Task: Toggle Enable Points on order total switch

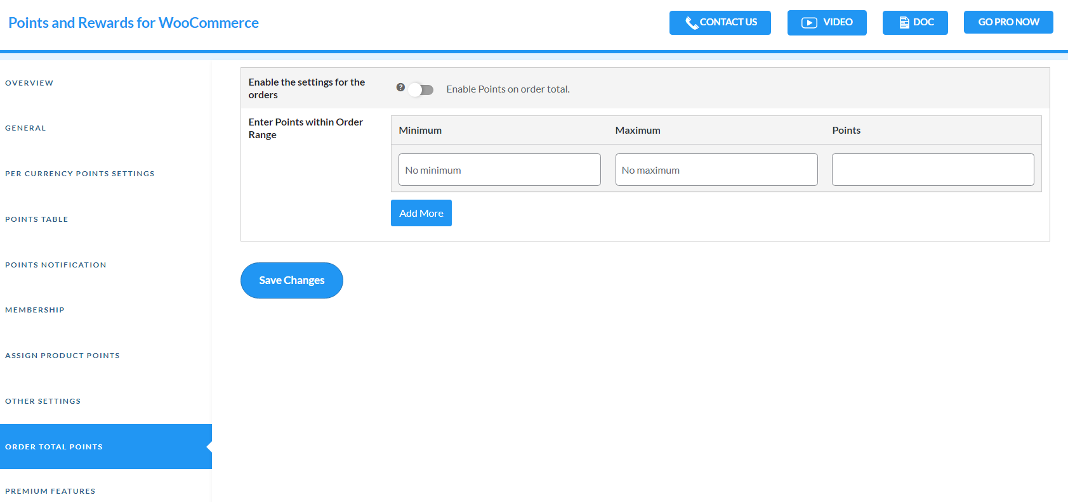Action: coord(421,89)
